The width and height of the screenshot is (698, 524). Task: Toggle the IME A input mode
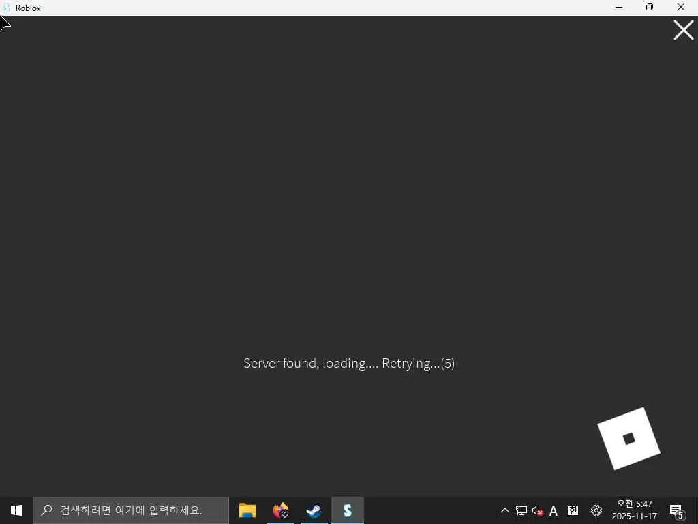pos(553,510)
